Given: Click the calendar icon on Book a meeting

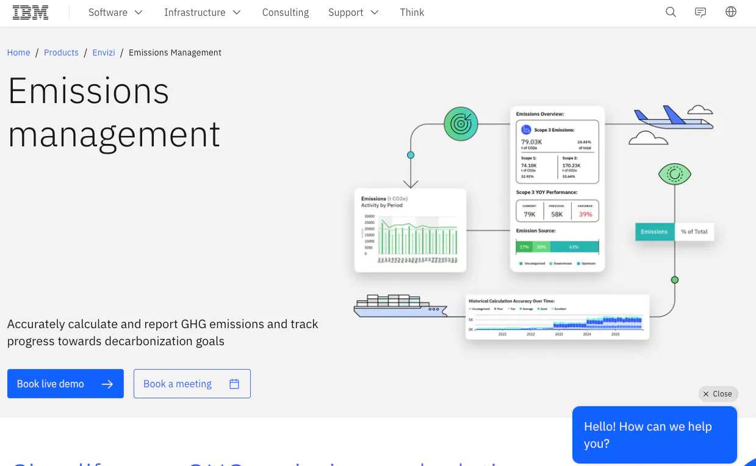Looking at the screenshot, I should pos(234,384).
